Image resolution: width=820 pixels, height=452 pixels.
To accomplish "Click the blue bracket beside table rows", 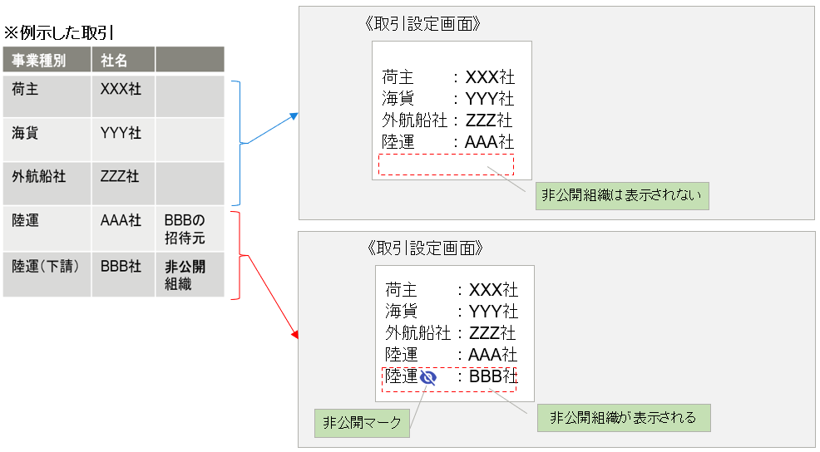I will coord(239,143).
